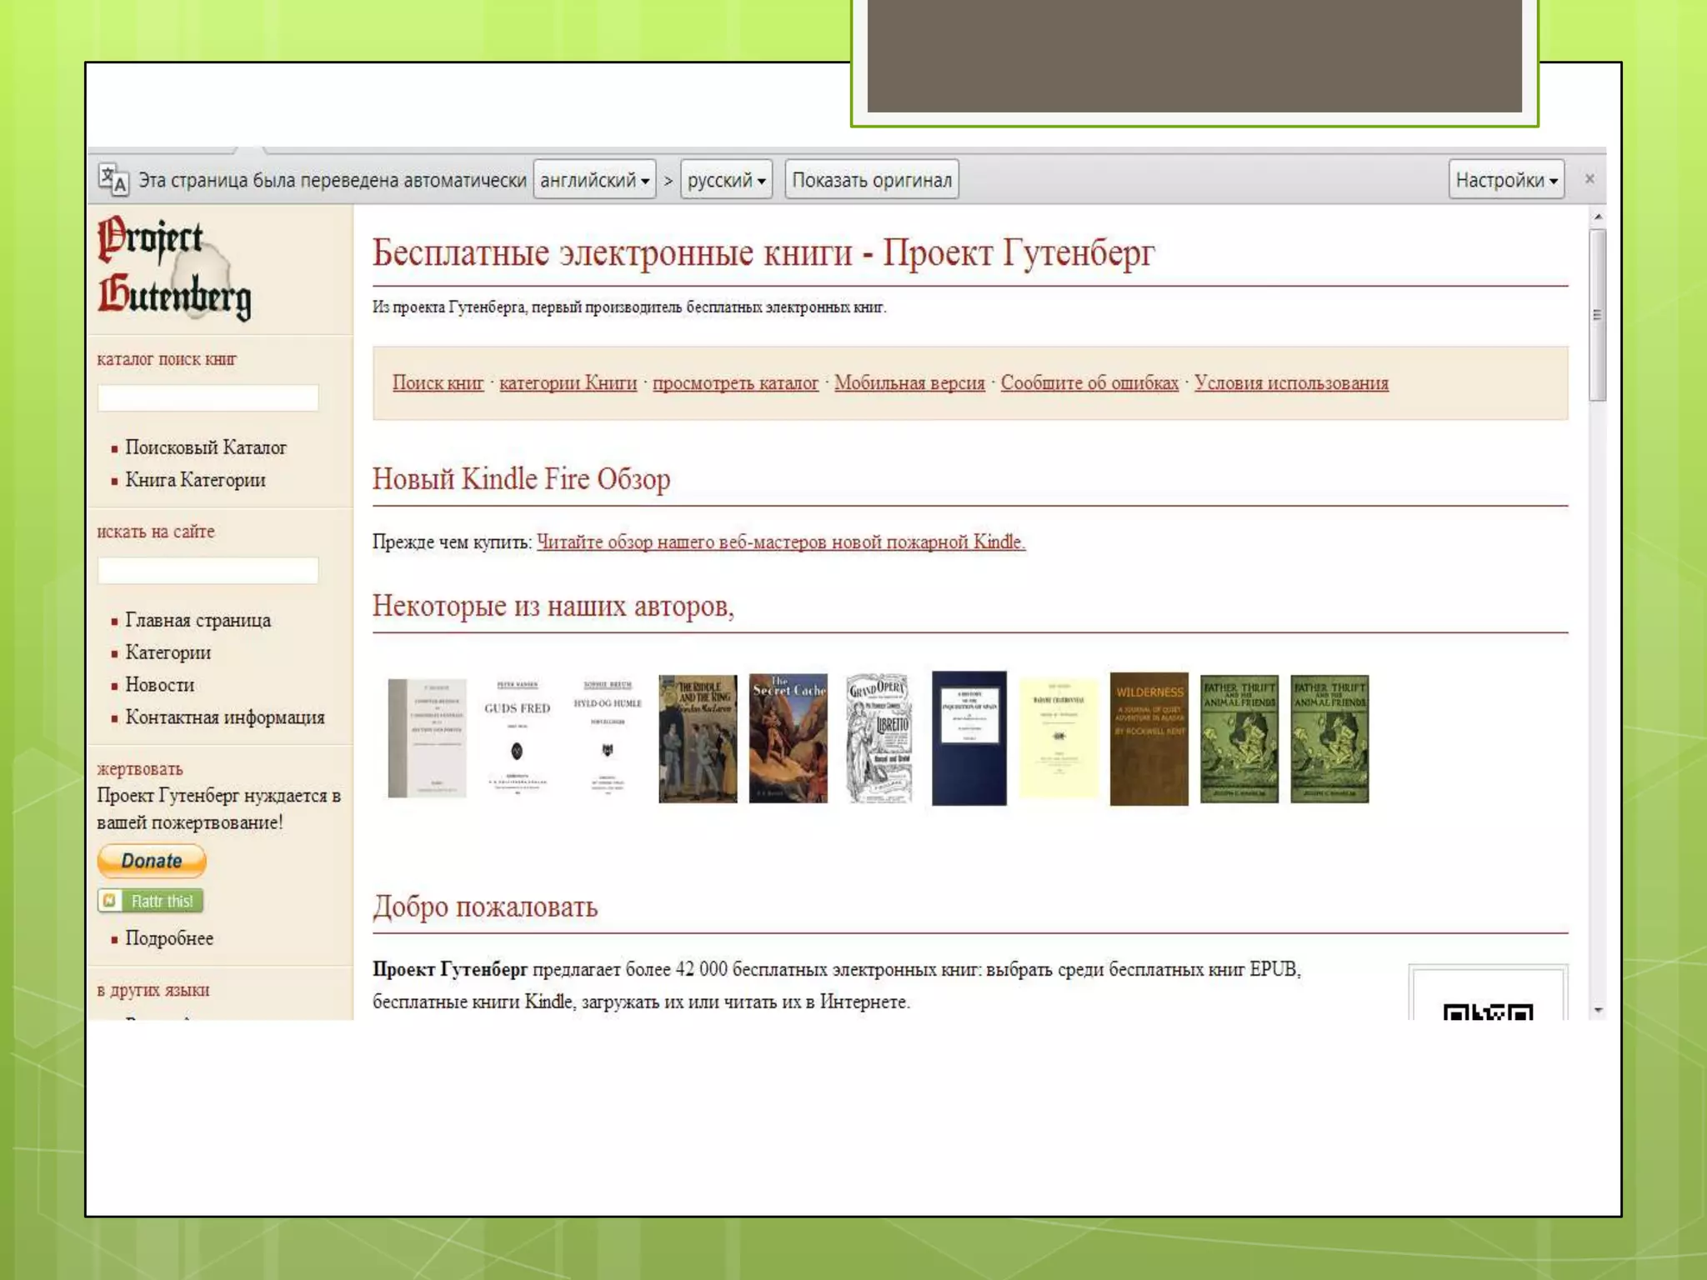Image resolution: width=1707 pixels, height=1280 pixels.
Task: Open the Настройки dropdown
Action: 1505,180
